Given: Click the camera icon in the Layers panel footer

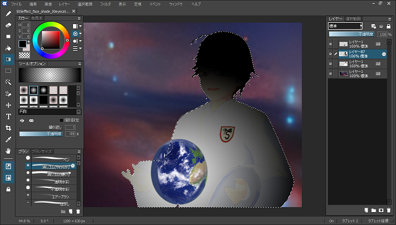Looking at the screenshot, I should [x=381, y=210].
